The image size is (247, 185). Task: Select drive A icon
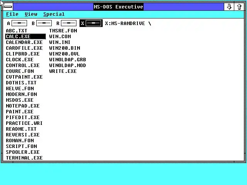pyautogui.click(x=19, y=23)
